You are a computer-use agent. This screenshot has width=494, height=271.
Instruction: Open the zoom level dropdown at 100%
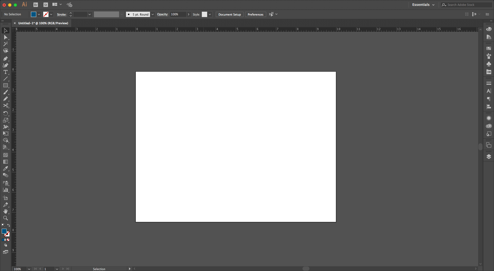tap(29, 269)
